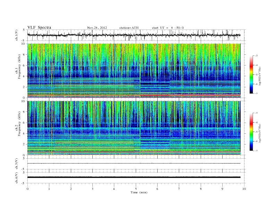
Task: Click the 'ch.3(V)' axis label
Action: [16, 164]
